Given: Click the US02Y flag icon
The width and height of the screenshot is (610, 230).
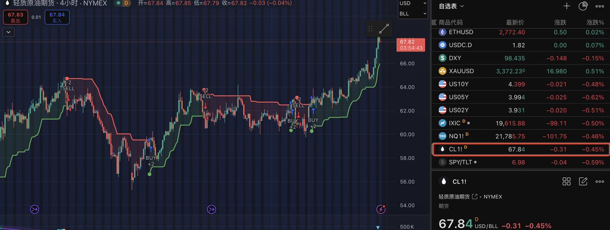Looking at the screenshot, I should (442, 110).
